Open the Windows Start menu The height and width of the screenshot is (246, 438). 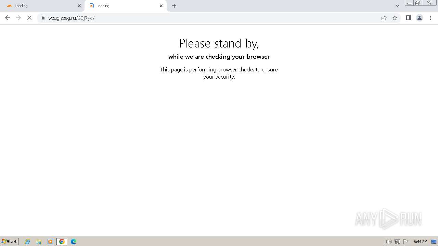[9, 242]
